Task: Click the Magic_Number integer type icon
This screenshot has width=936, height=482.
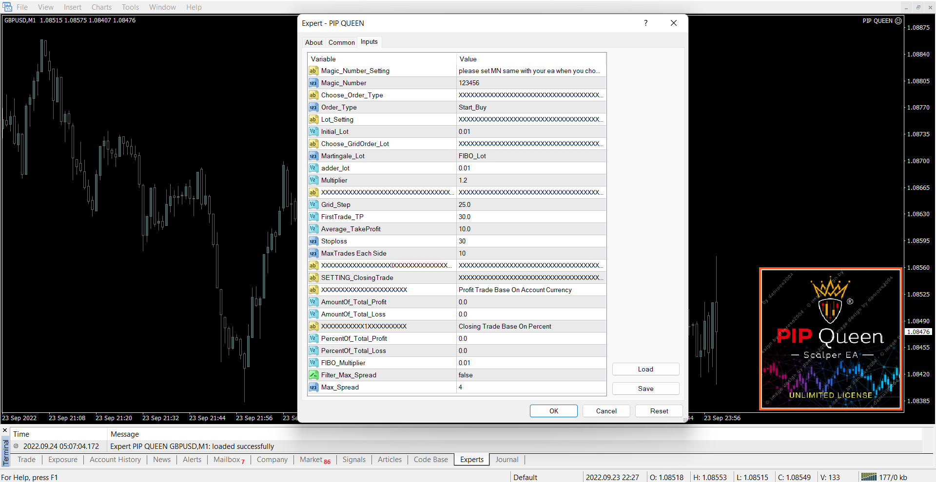Action: [x=313, y=83]
